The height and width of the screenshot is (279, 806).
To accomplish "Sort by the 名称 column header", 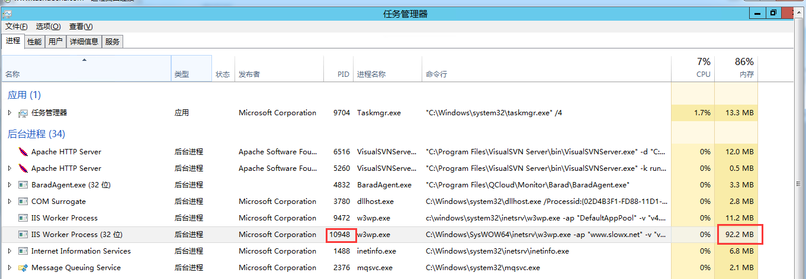I will pos(86,68).
